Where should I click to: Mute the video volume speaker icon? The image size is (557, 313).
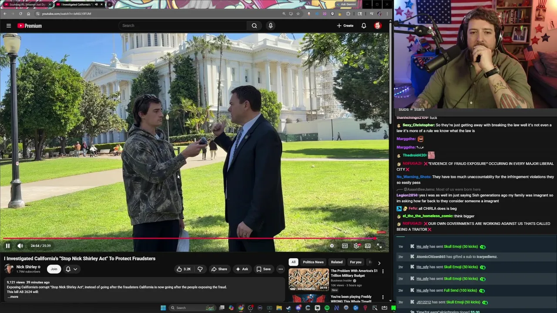(20, 246)
